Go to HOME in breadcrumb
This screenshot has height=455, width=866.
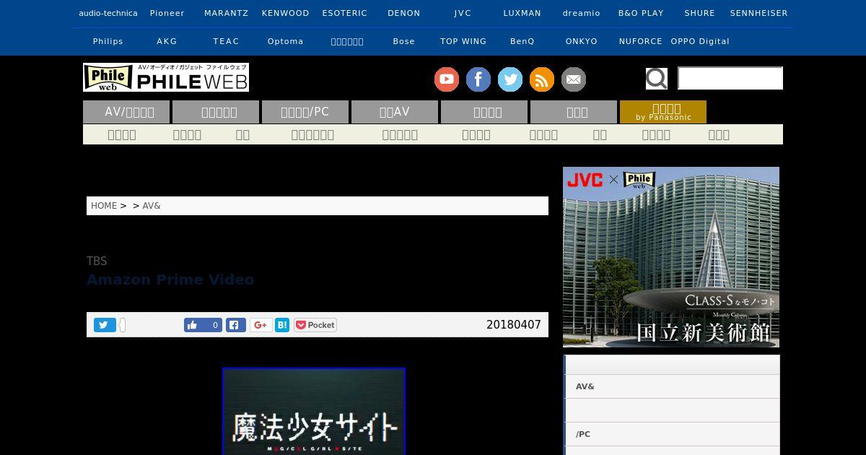pos(104,206)
